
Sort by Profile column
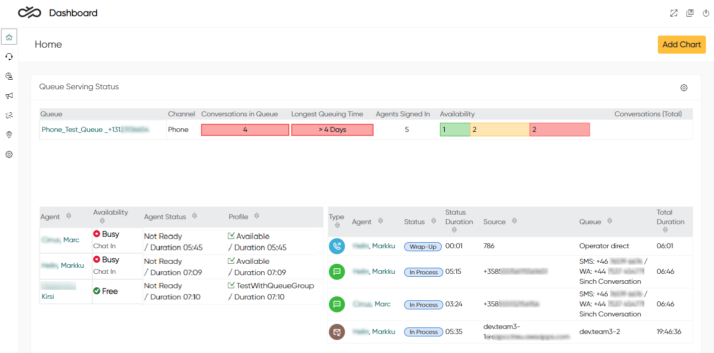coord(256,216)
